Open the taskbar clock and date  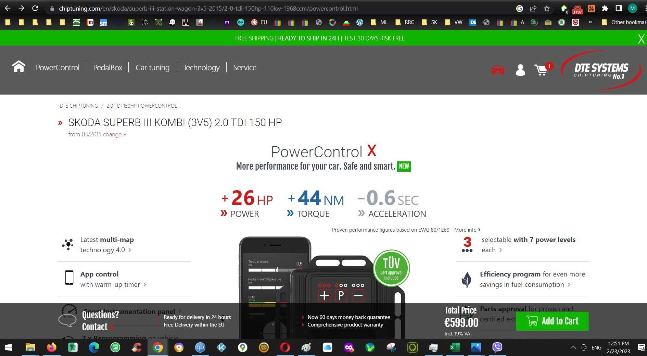tap(618, 348)
